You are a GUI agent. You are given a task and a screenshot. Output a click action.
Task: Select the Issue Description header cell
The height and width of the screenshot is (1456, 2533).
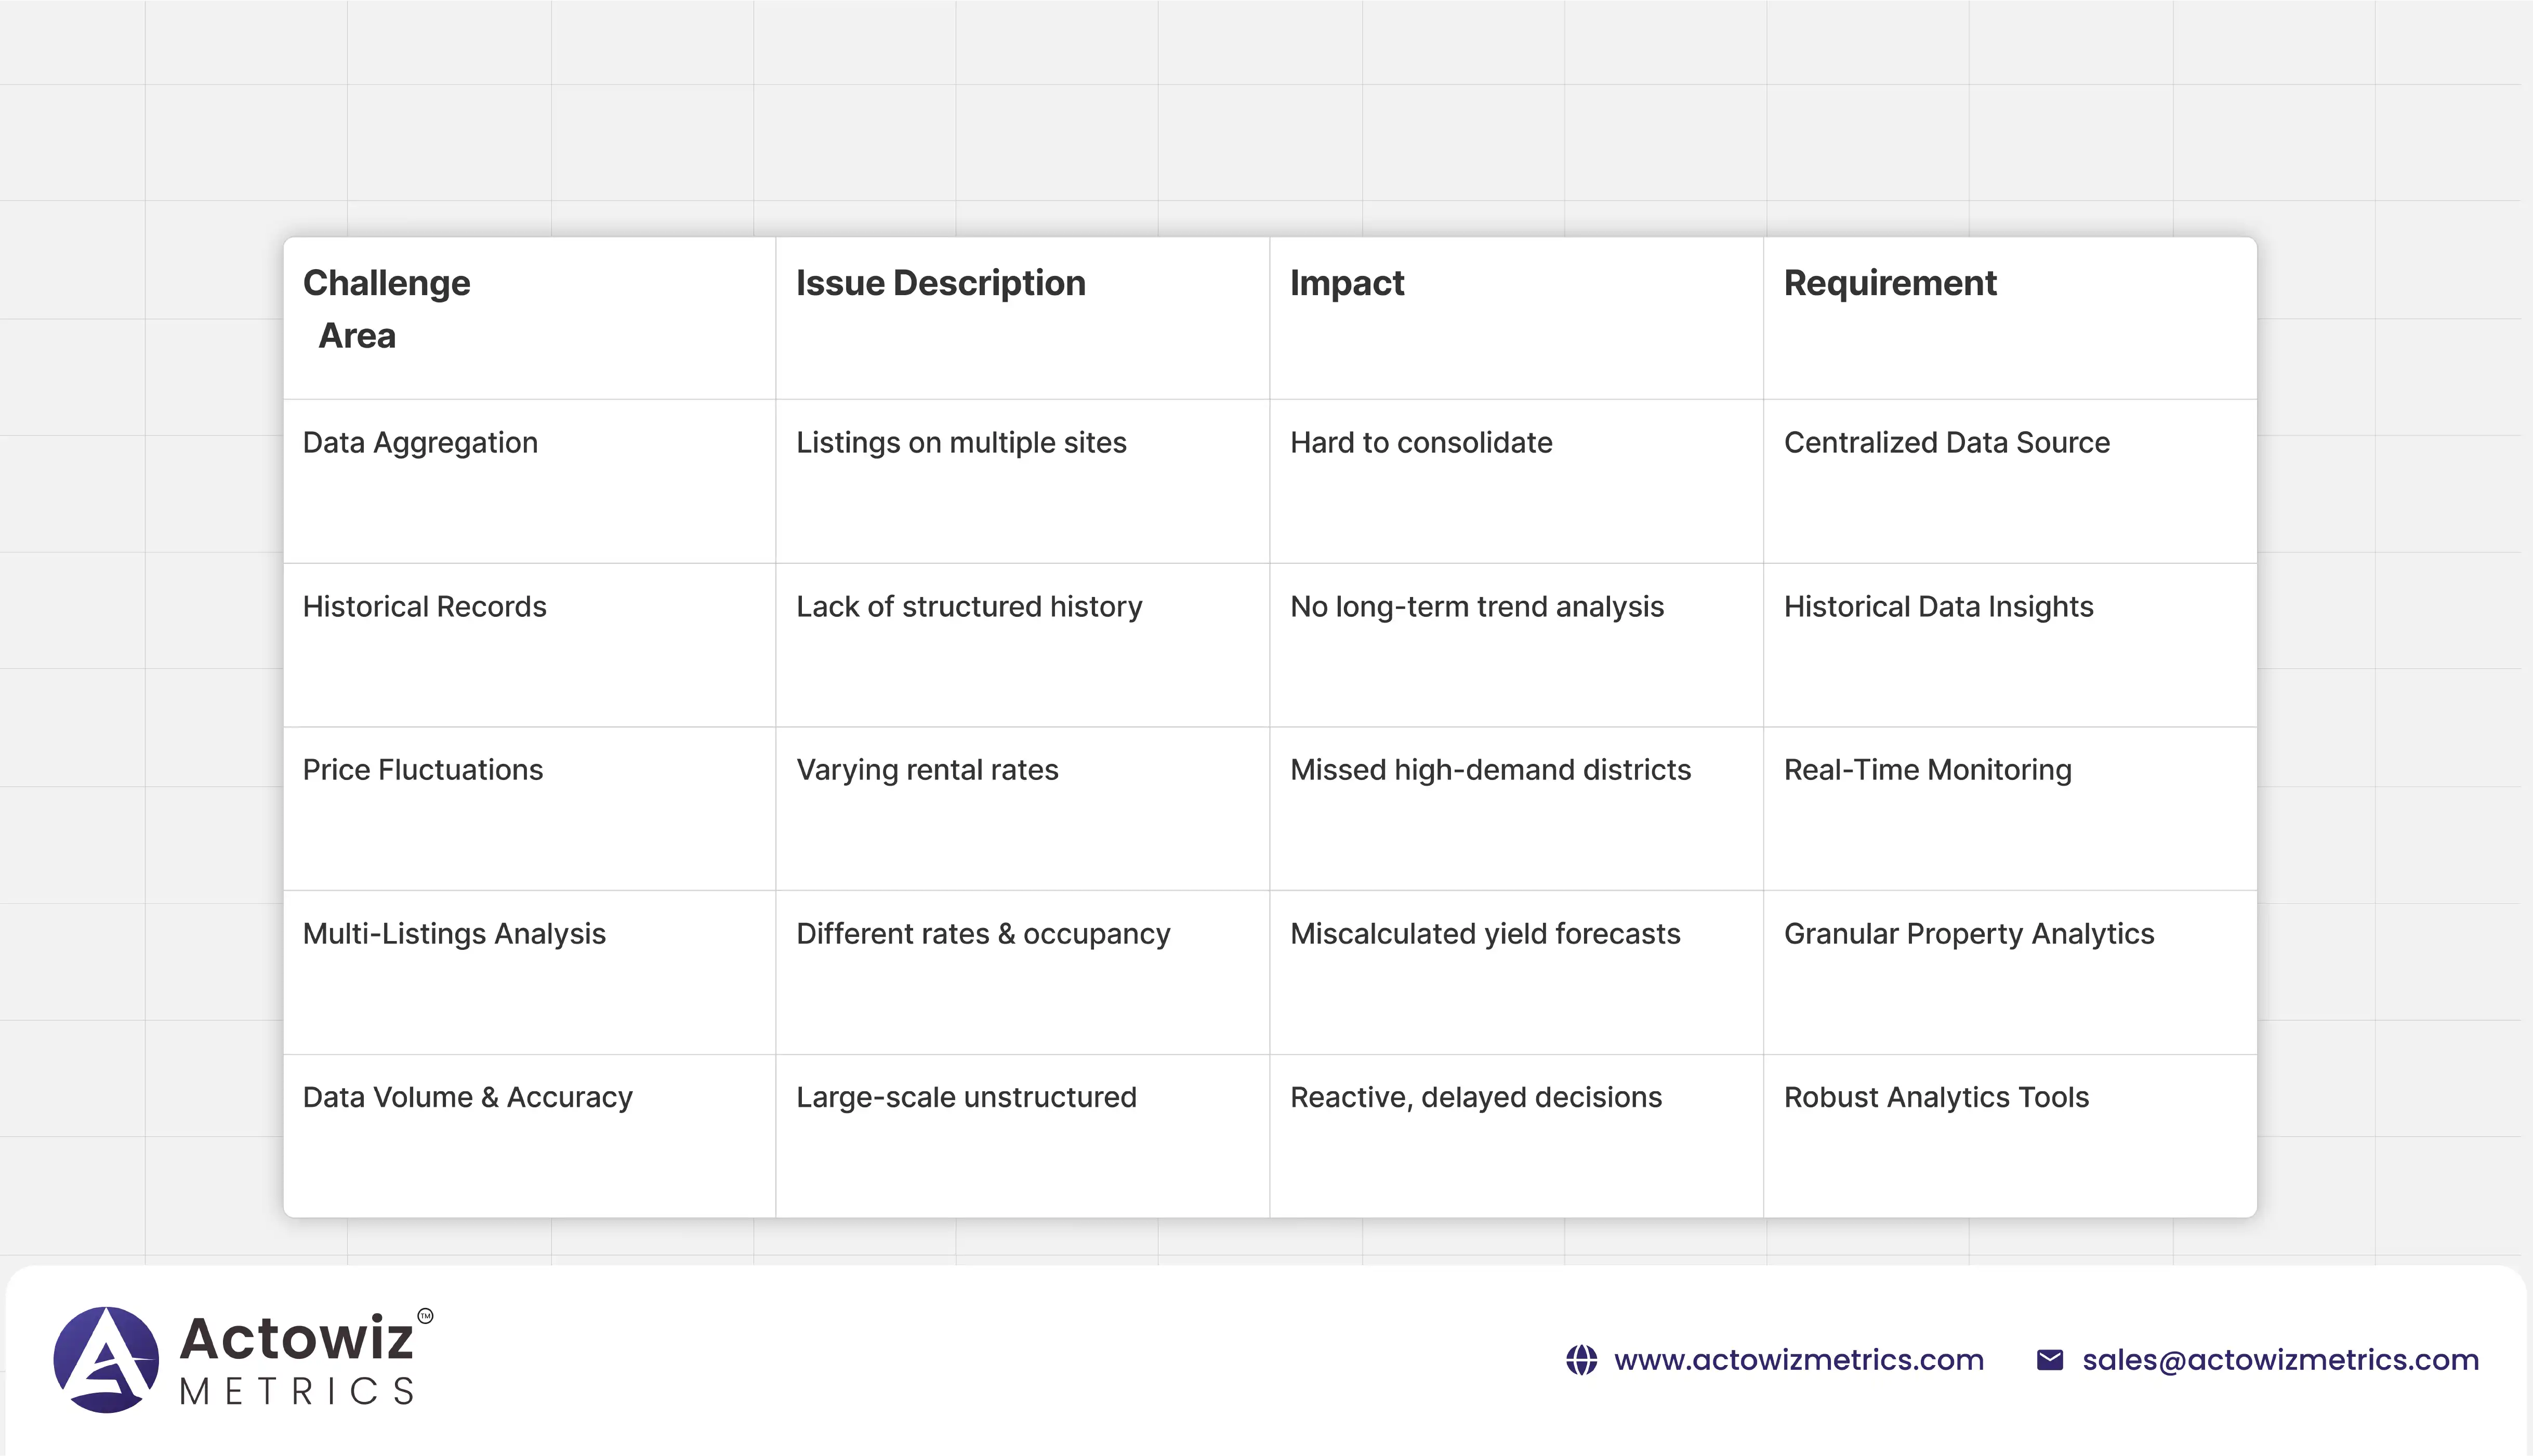(x=940, y=283)
